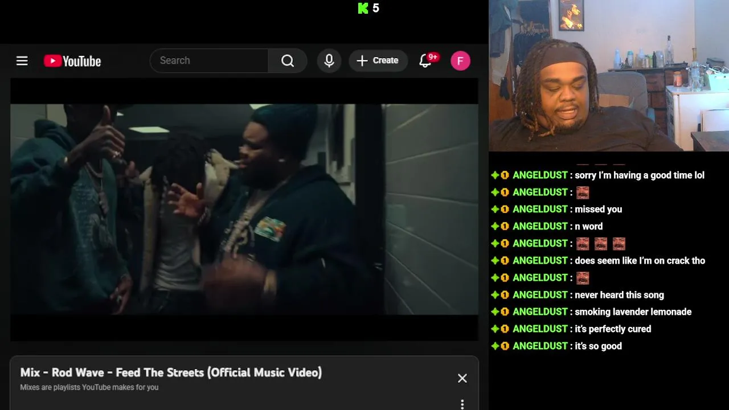Screen dimensions: 729x410
Task: Select chat message 'smoking lavender lemonade'
Action: [633, 312]
